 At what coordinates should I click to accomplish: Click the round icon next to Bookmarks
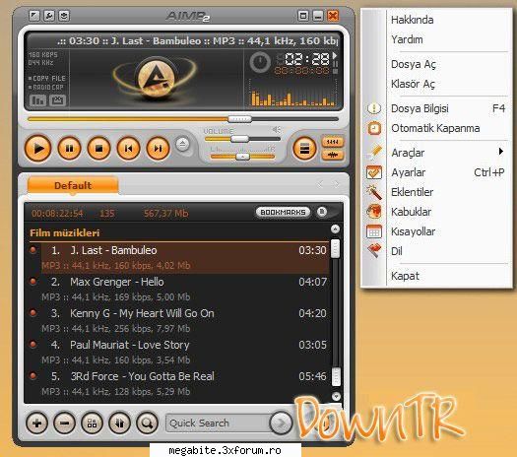tap(322, 212)
